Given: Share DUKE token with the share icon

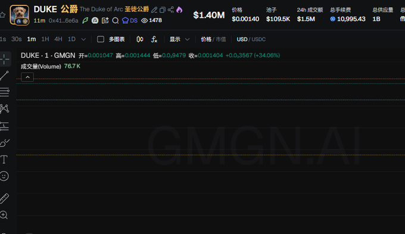Looking at the screenshot, I should (171, 10).
